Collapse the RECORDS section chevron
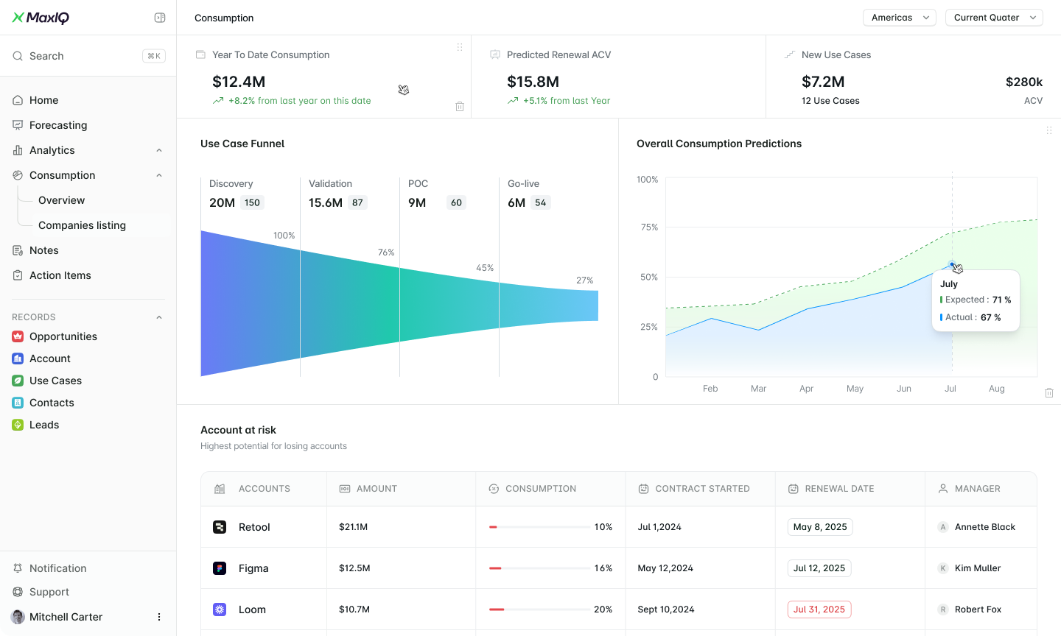Viewport: 1061px width, 636px height. pos(158,317)
